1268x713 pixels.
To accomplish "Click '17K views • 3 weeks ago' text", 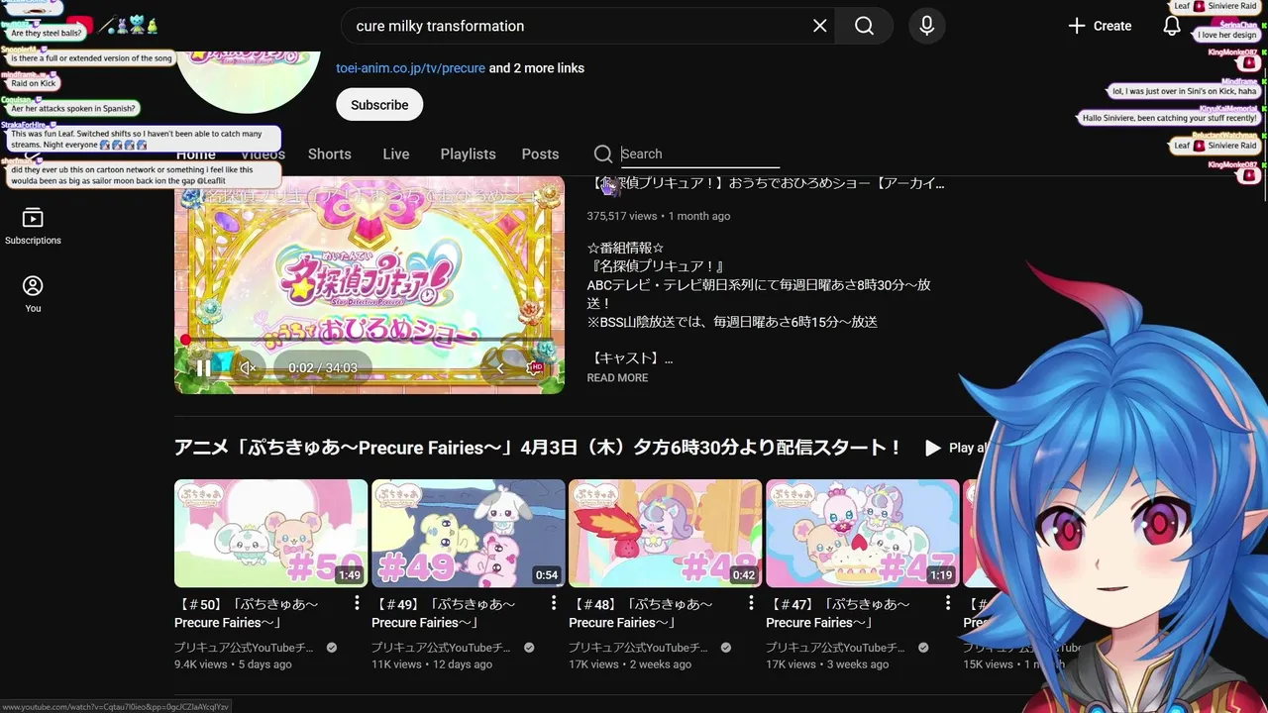I will point(827,664).
